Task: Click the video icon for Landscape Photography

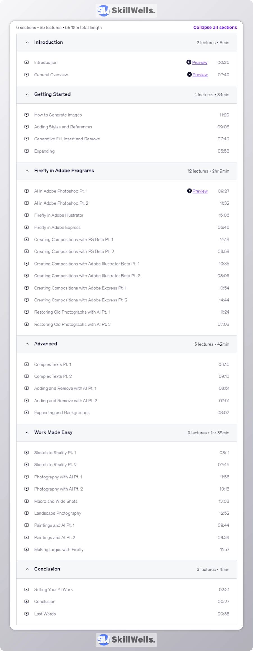Action: (x=27, y=513)
